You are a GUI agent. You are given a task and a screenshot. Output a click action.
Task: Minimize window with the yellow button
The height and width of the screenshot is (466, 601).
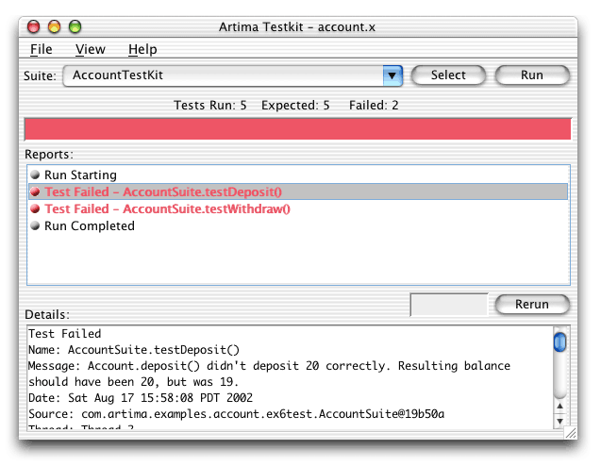tap(55, 26)
